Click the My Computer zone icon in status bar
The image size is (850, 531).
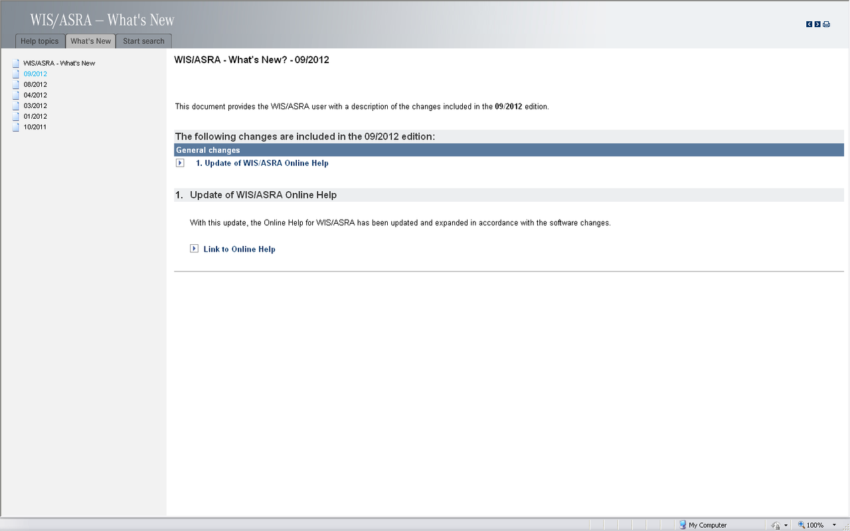click(682, 524)
